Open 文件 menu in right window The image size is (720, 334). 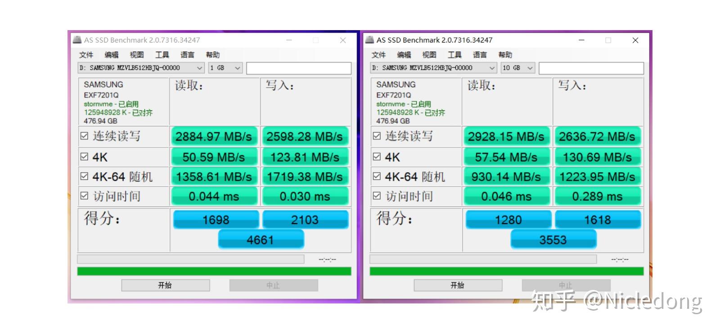378,55
